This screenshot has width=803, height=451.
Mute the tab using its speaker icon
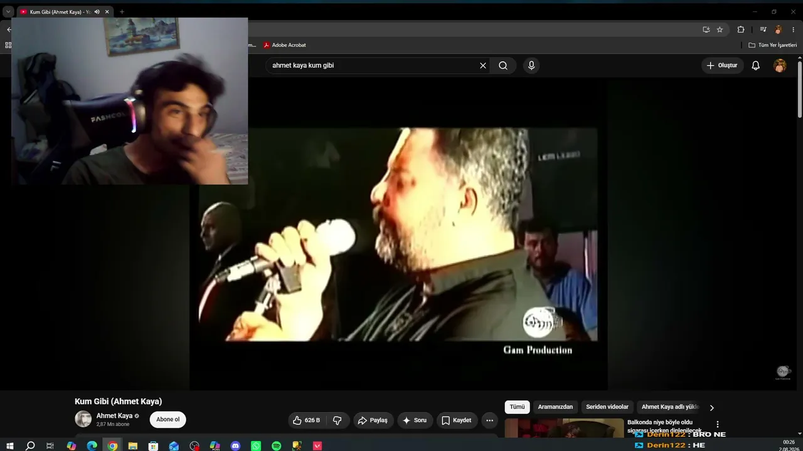97,12
